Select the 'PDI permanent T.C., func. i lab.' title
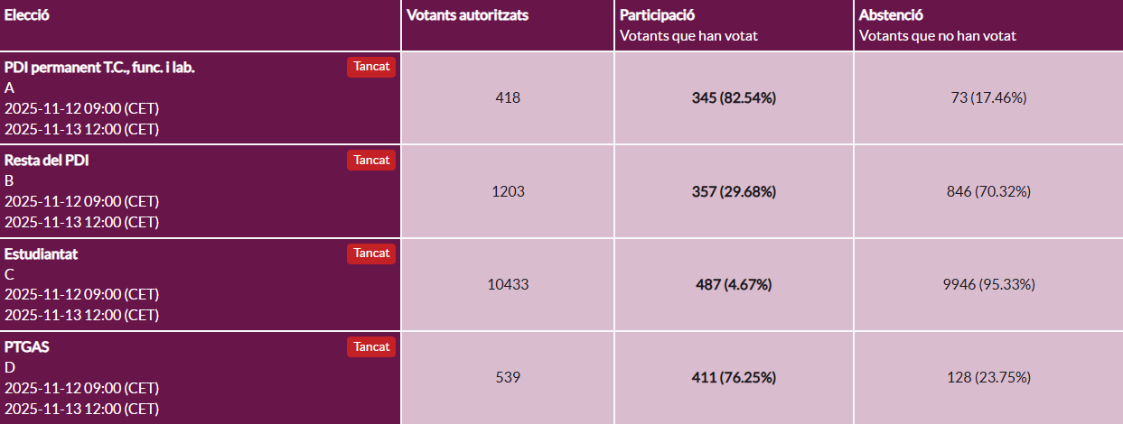 click(99, 68)
